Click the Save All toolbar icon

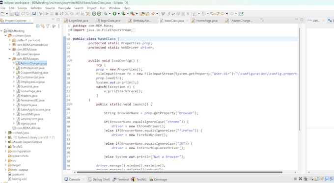[x=16, y=14]
